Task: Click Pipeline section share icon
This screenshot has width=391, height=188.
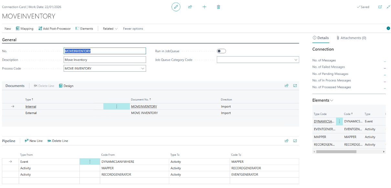Action: 286,141
